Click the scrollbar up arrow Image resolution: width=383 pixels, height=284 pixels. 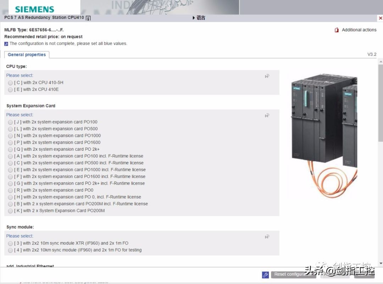point(381,62)
